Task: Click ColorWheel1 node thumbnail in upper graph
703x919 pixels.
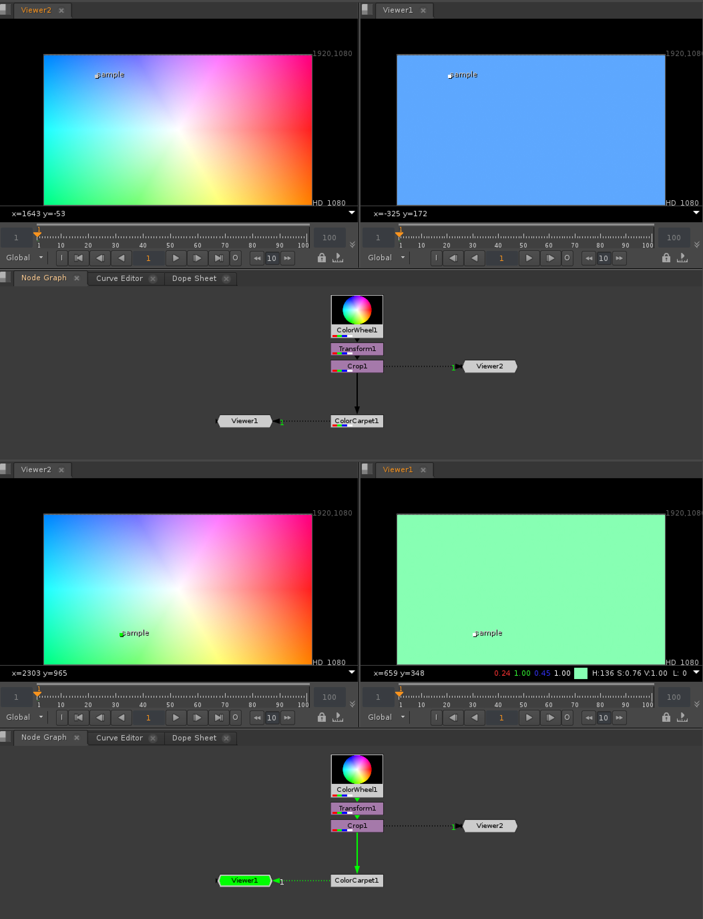Action: pyautogui.click(x=357, y=310)
